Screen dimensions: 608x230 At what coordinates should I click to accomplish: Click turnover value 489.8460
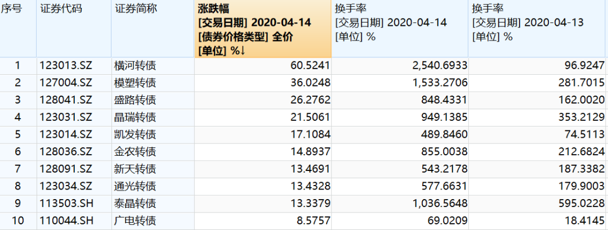coord(445,135)
